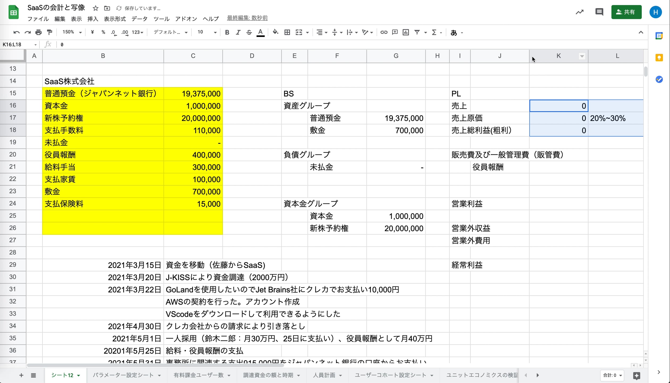Screen dimensions: 670x383
Task: Insert a chart from the toolbar
Action: [405, 32]
